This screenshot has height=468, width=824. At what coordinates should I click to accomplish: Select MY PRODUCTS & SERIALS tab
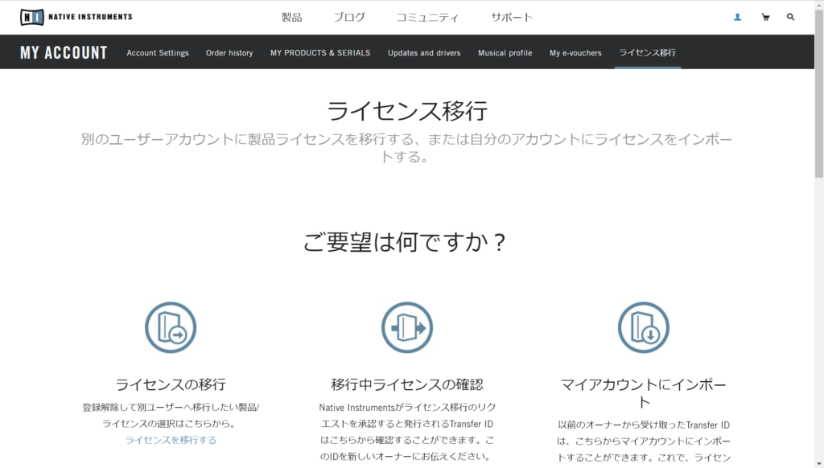click(x=320, y=53)
